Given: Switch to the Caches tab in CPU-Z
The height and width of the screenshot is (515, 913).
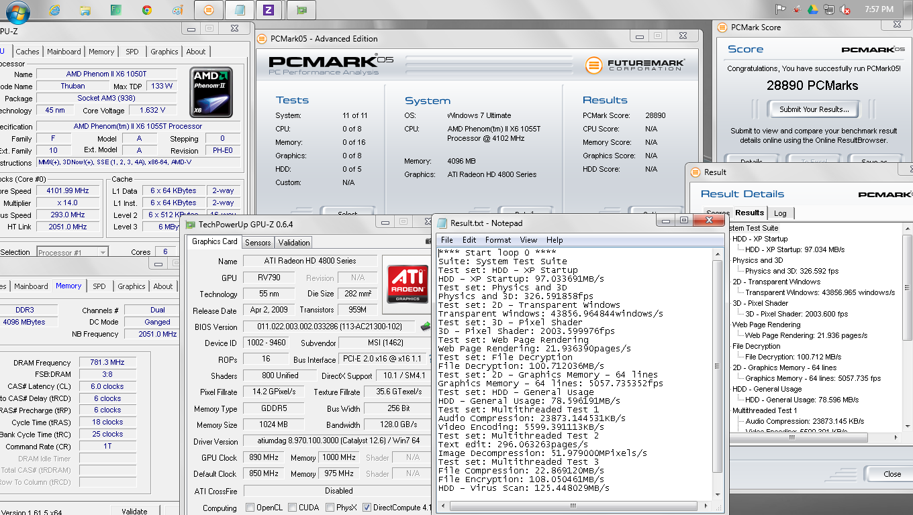Looking at the screenshot, I should coord(28,52).
